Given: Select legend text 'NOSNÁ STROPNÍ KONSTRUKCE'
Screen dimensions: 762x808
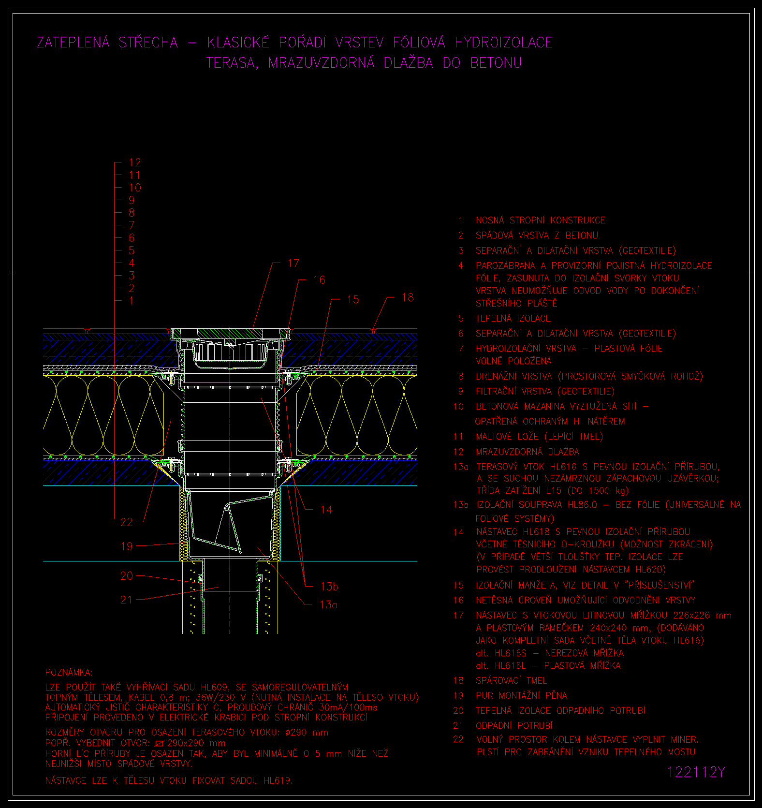Looking at the screenshot, I should point(541,220).
